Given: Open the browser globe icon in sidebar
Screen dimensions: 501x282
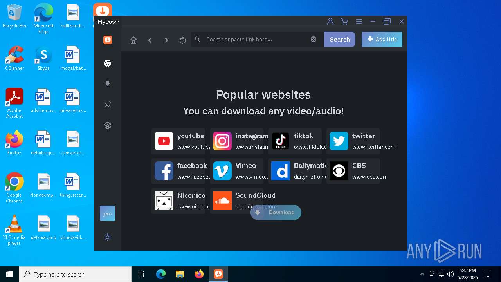Looking at the screenshot, I should (x=108, y=63).
